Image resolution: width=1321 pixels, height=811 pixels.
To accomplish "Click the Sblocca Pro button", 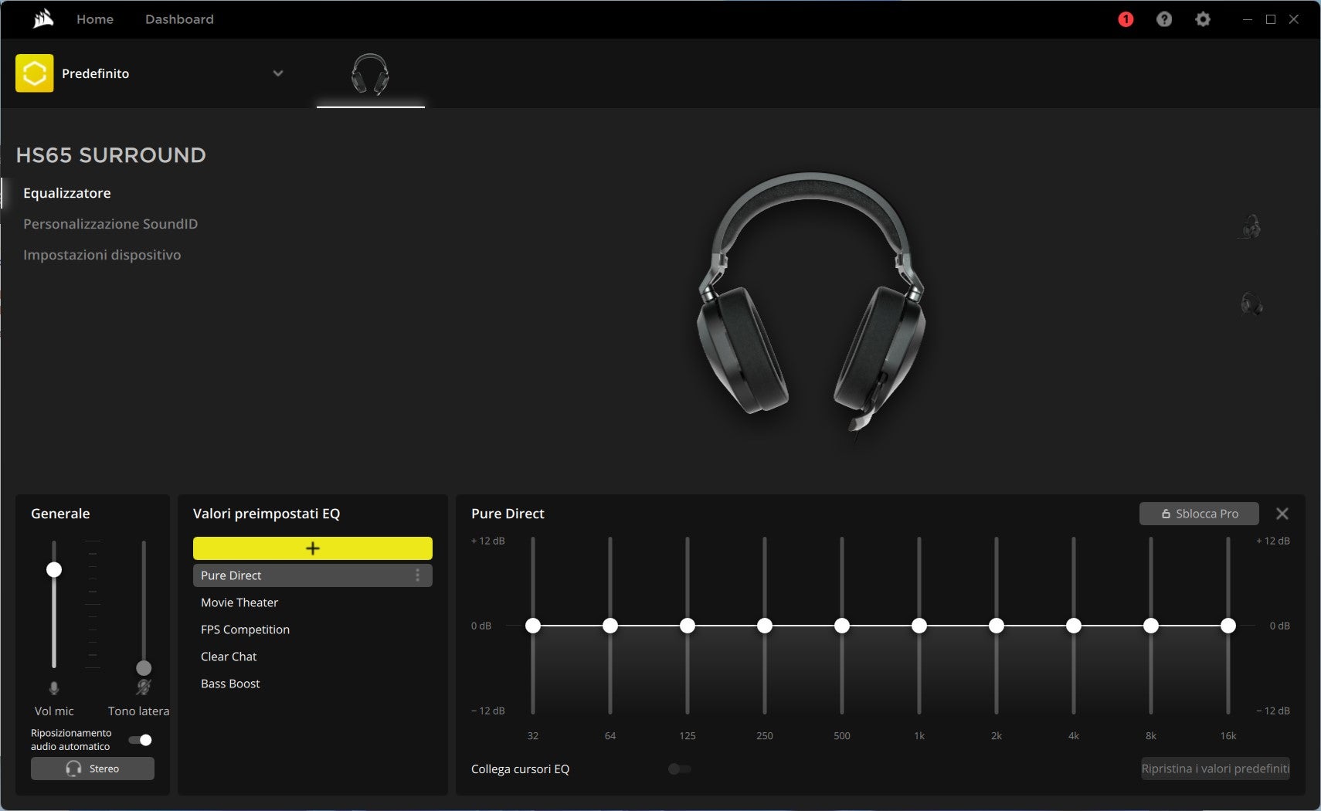I will tap(1199, 514).
